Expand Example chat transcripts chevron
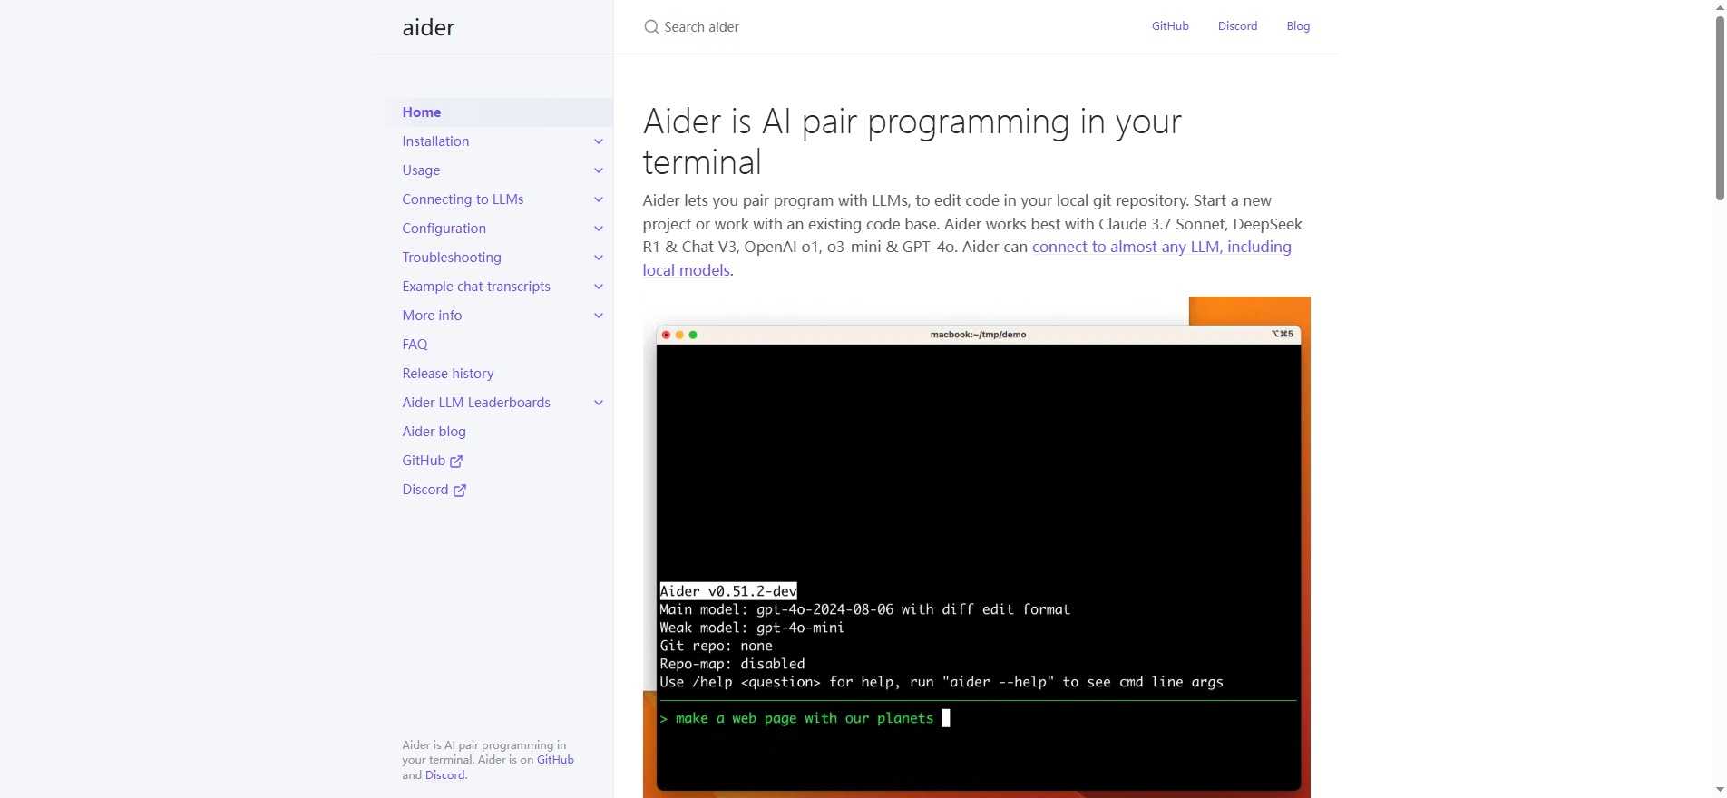The height and width of the screenshot is (798, 1727). (x=599, y=287)
